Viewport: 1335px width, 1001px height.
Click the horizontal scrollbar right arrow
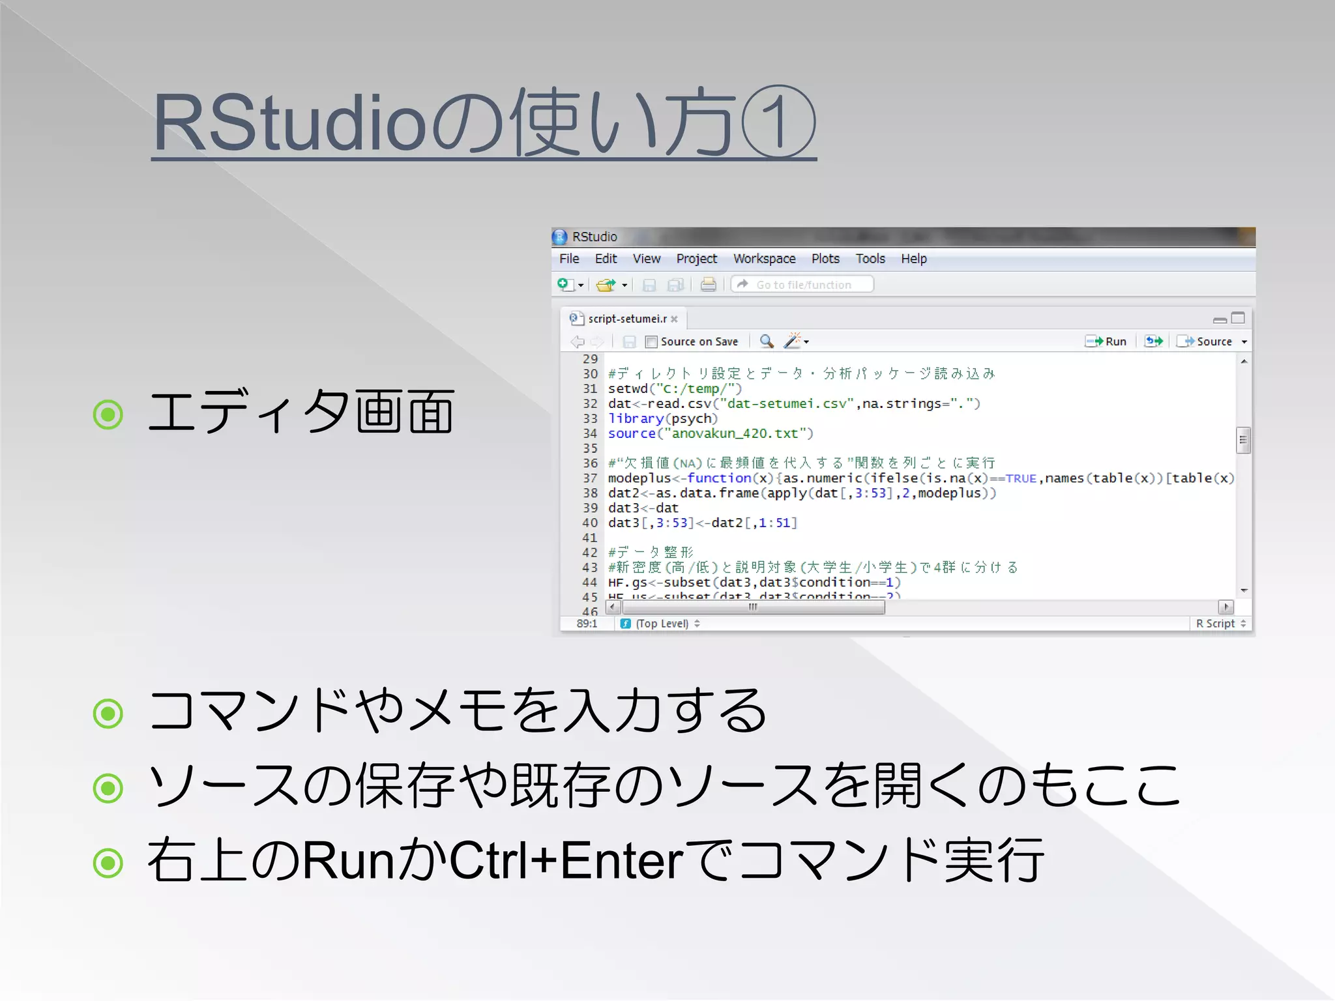[1226, 607]
